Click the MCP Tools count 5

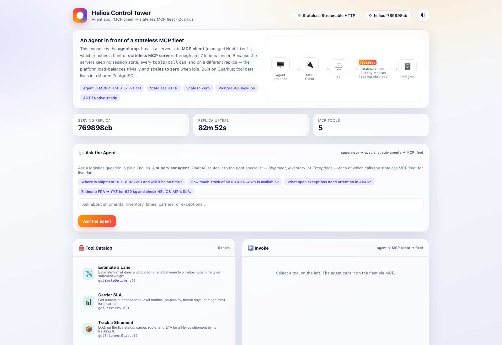click(320, 128)
